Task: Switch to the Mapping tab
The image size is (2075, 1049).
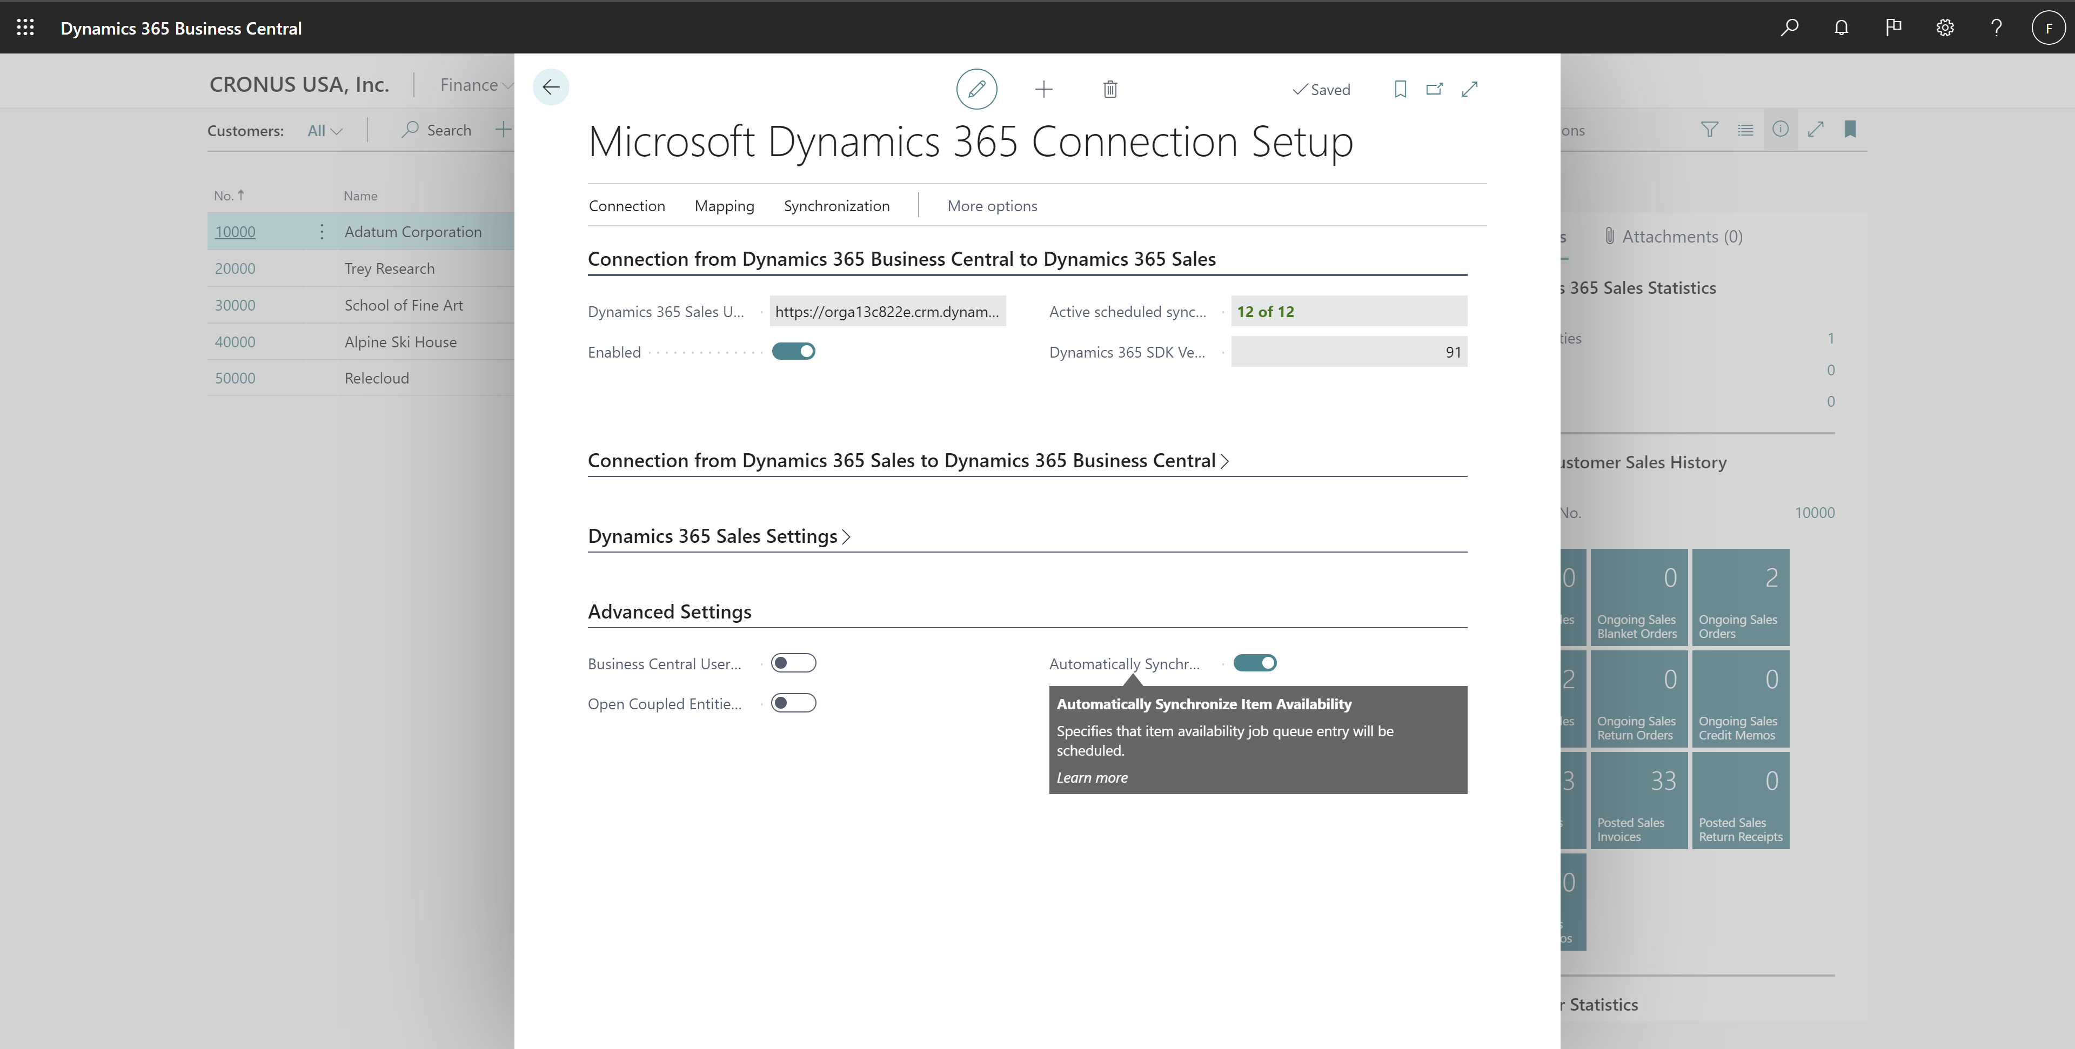Action: point(724,205)
